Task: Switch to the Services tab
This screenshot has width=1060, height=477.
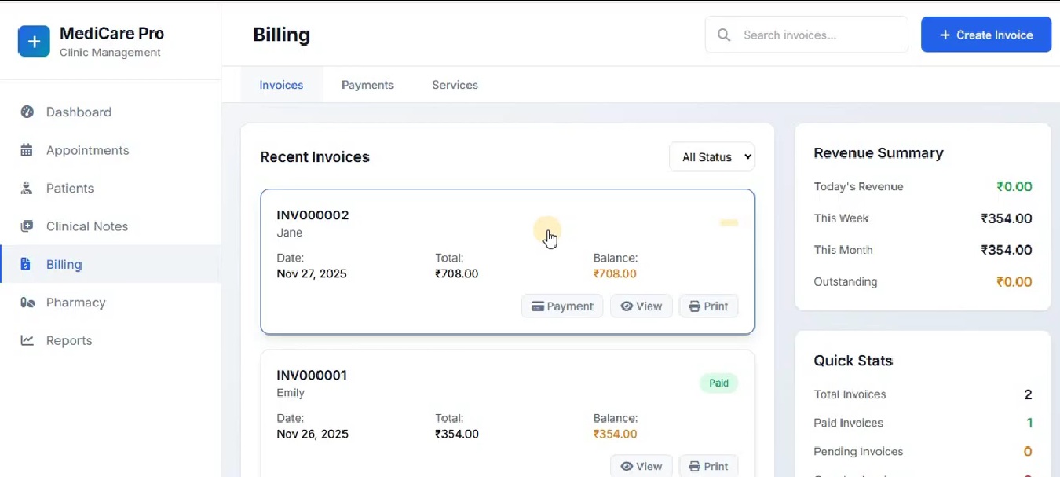Action: 455,85
